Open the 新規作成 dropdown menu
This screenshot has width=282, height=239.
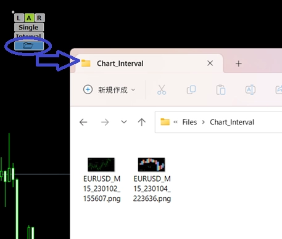(109, 90)
